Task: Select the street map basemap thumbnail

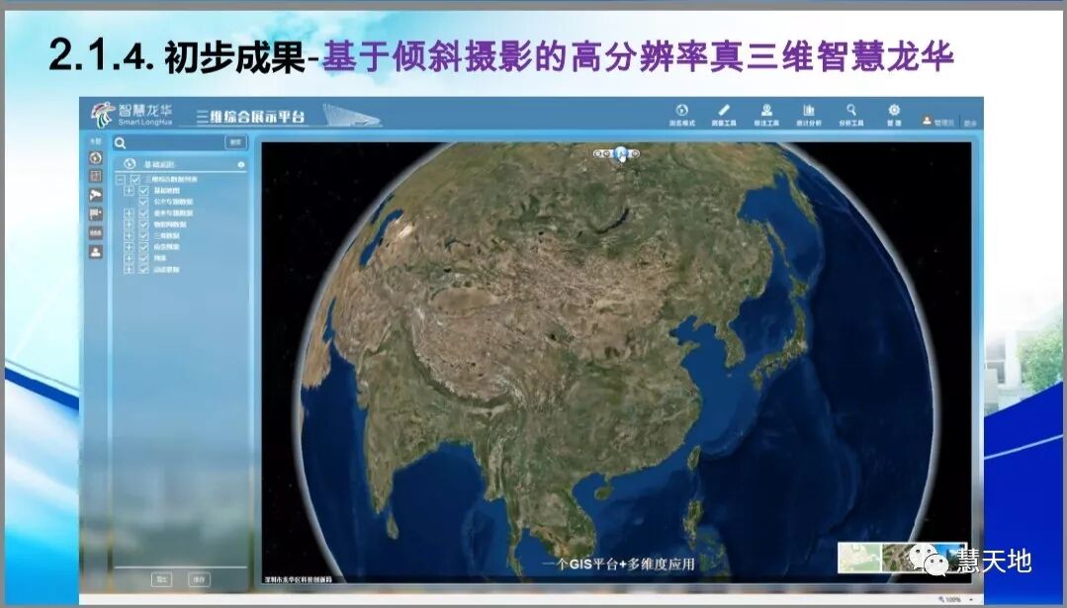Action: click(x=858, y=558)
